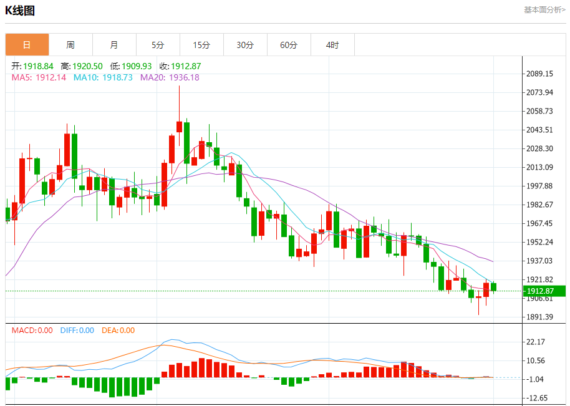Click the last green candlestick on the chart
This screenshot has width=570, height=406.
point(494,287)
